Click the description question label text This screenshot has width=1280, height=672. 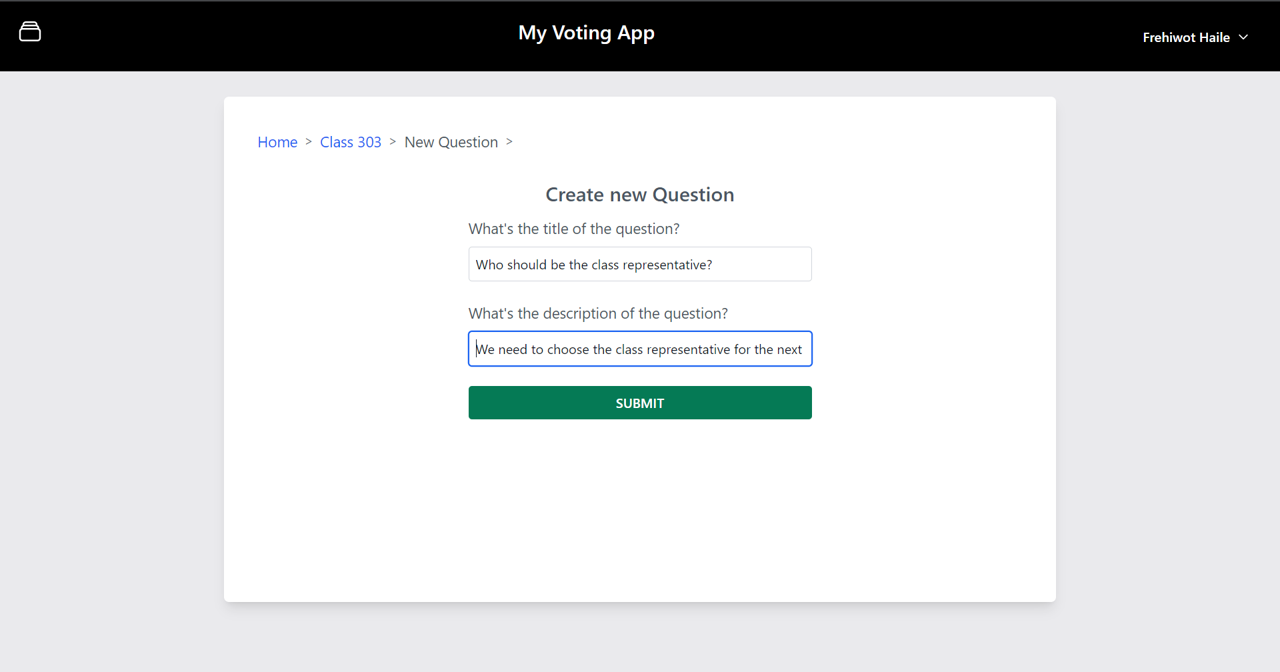(597, 313)
